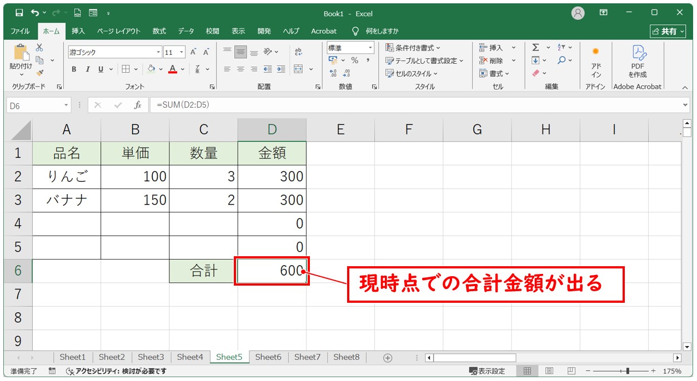
Task: Open the number format dropdown showing 標準
Action: 370,48
